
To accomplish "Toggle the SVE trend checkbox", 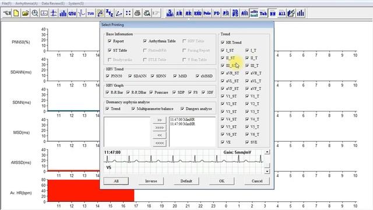I will pyautogui.click(x=247, y=142).
